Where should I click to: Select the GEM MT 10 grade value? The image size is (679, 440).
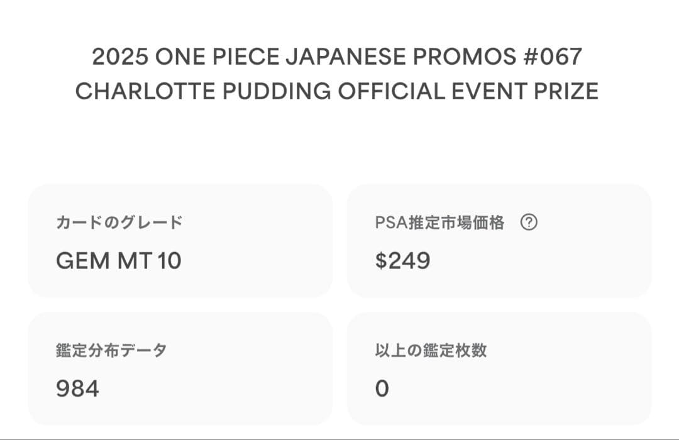pyautogui.click(x=119, y=261)
